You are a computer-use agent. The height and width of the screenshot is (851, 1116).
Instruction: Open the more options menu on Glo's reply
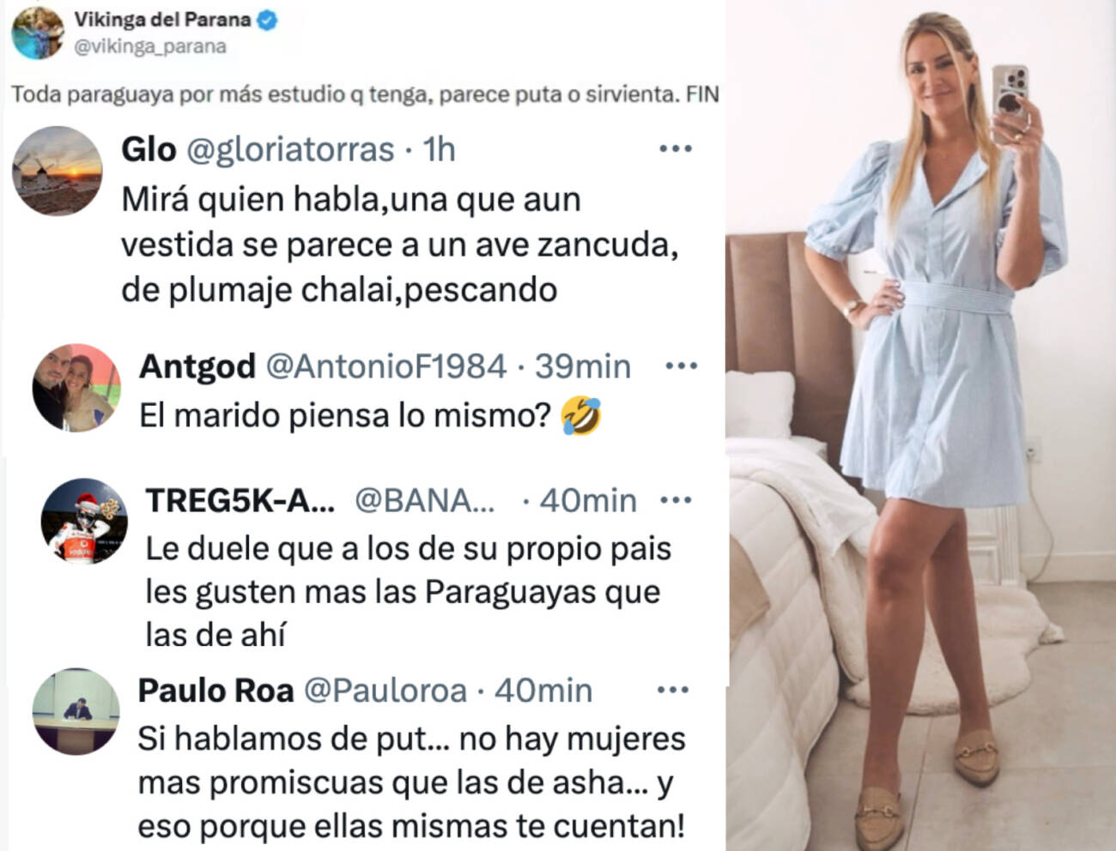676,149
